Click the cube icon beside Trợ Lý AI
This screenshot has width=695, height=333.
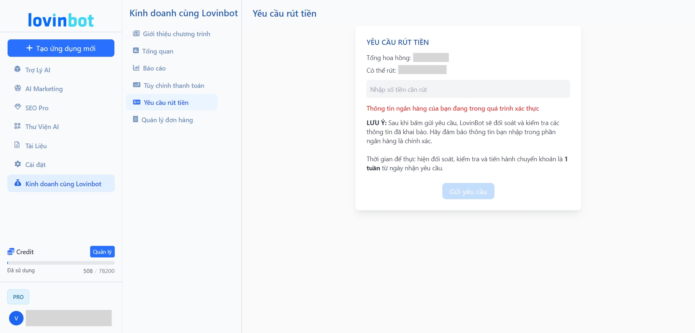coord(17,69)
